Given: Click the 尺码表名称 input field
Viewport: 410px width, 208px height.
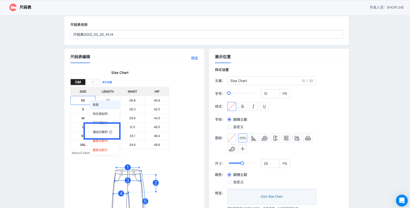Looking at the screenshot, I should [206, 35].
